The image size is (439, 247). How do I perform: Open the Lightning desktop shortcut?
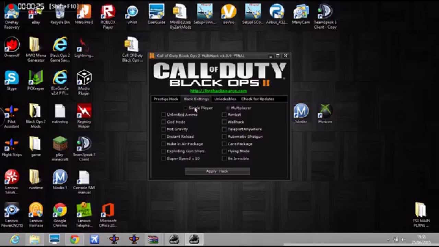pos(84,48)
